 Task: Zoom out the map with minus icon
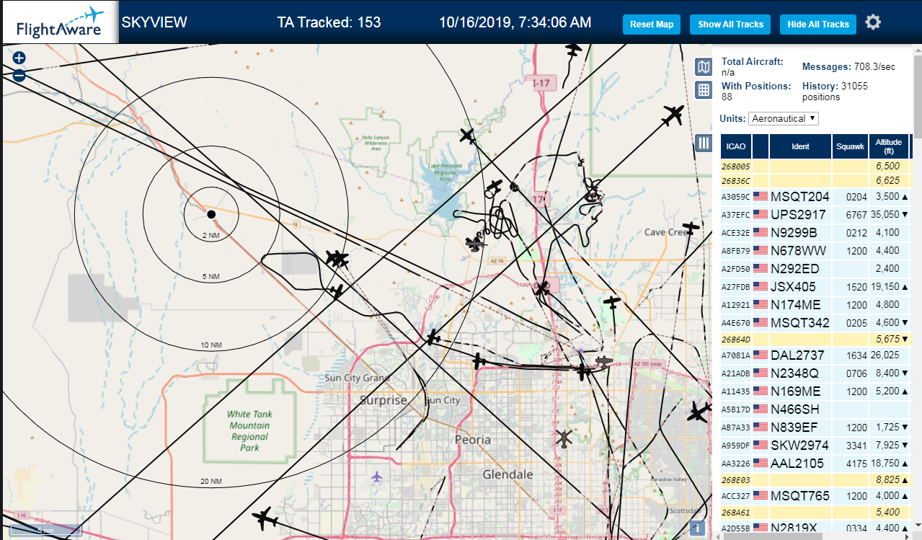(x=19, y=75)
